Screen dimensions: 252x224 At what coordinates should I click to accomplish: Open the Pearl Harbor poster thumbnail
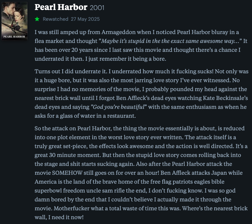[x=14, y=21]
